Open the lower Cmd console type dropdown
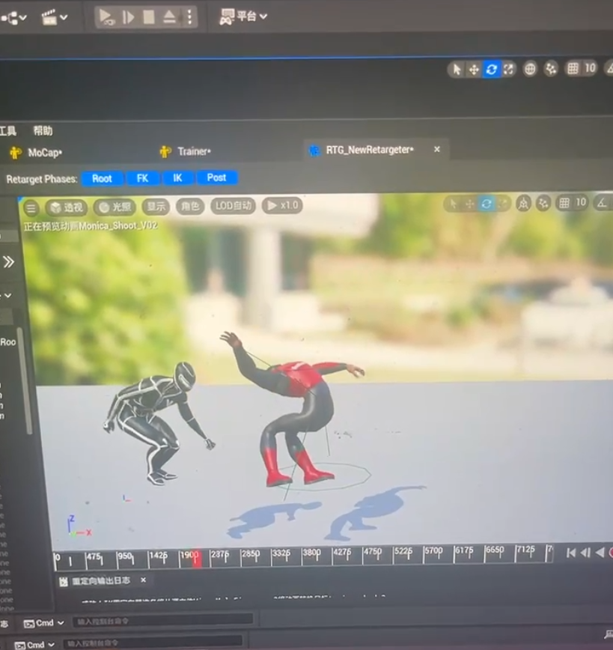Image resolution: width=613 pixels, height=650 pixels. [34, 645]
